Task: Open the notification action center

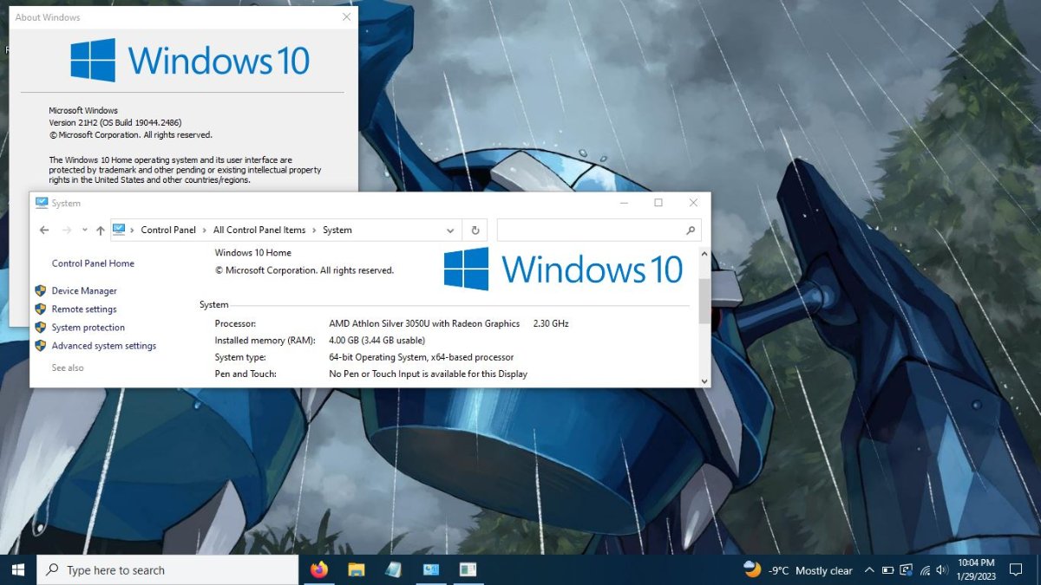Action: tap(1017, 569)
